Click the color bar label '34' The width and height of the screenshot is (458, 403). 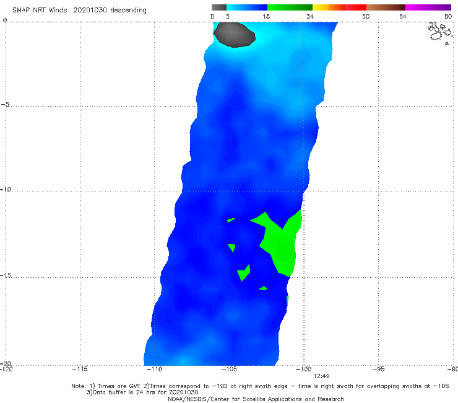310,16
